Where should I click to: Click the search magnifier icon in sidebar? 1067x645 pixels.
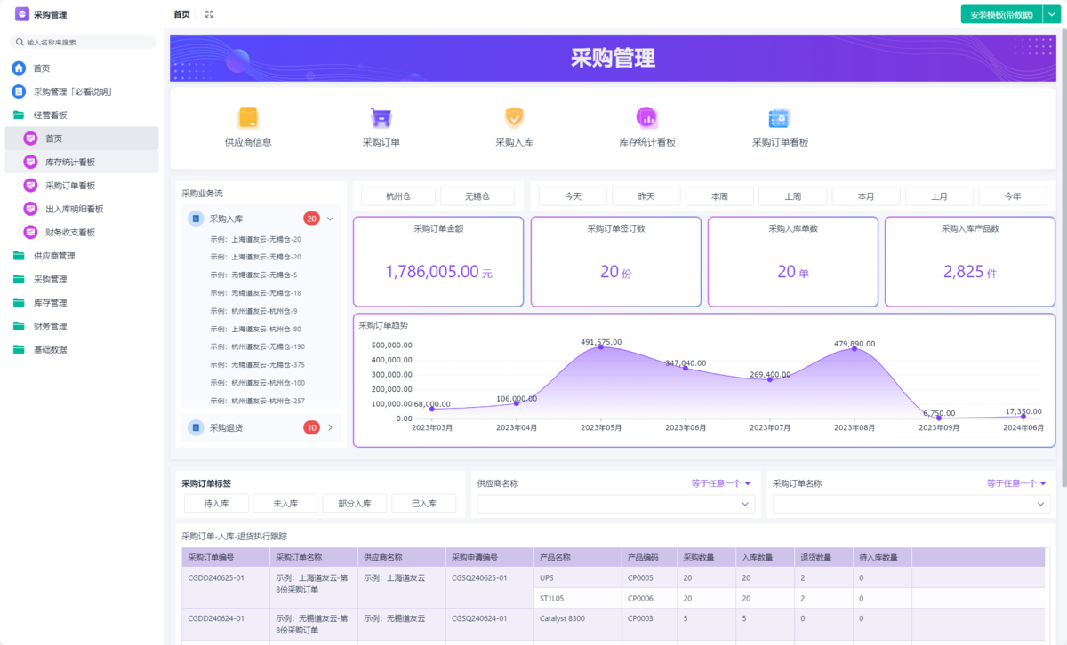tap(20, 42)
